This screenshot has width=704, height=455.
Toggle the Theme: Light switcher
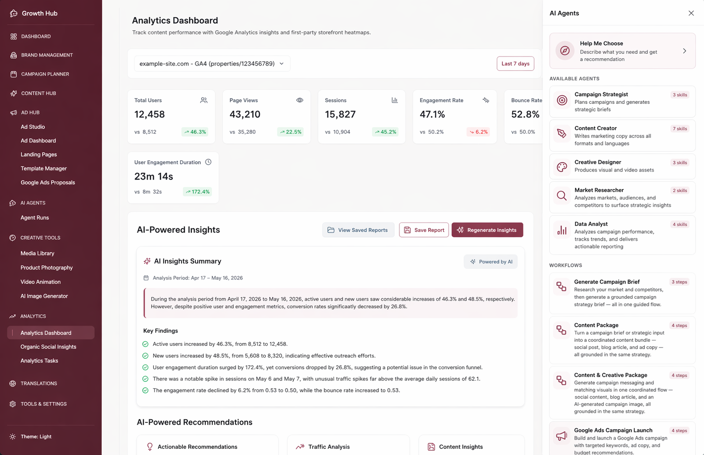tap(31, 436)
